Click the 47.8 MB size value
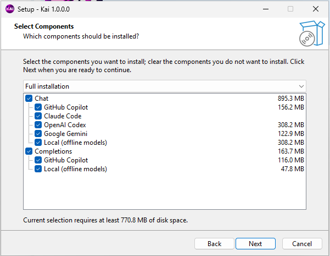 293,169
